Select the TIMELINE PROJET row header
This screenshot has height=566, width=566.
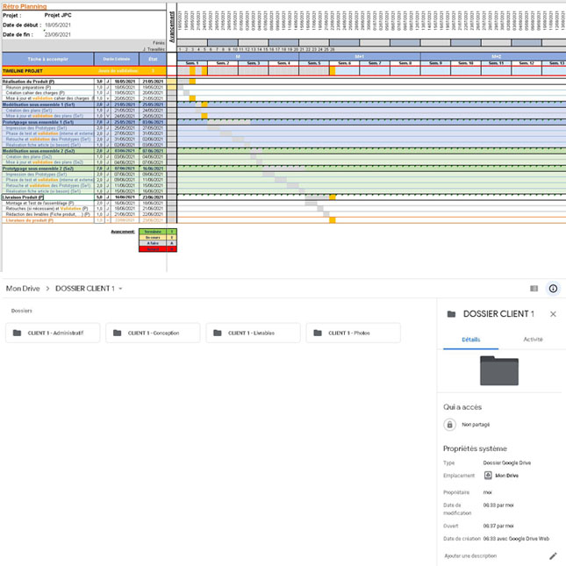(x=46, y=70)
